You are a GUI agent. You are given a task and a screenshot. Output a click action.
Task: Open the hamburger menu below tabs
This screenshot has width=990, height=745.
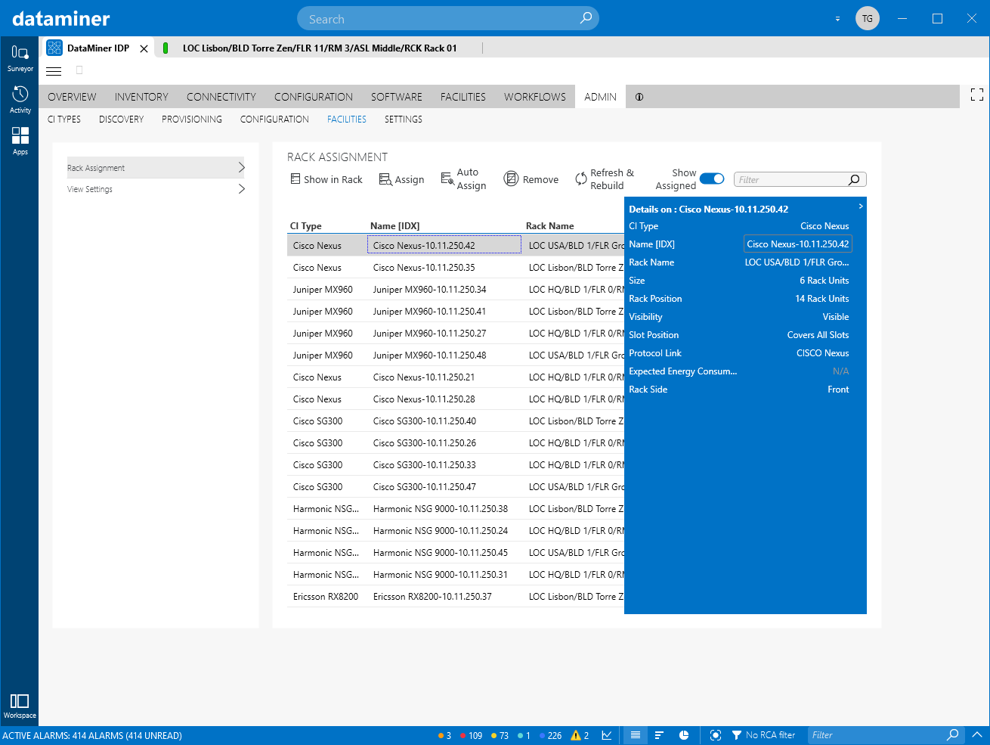[54, 71]
